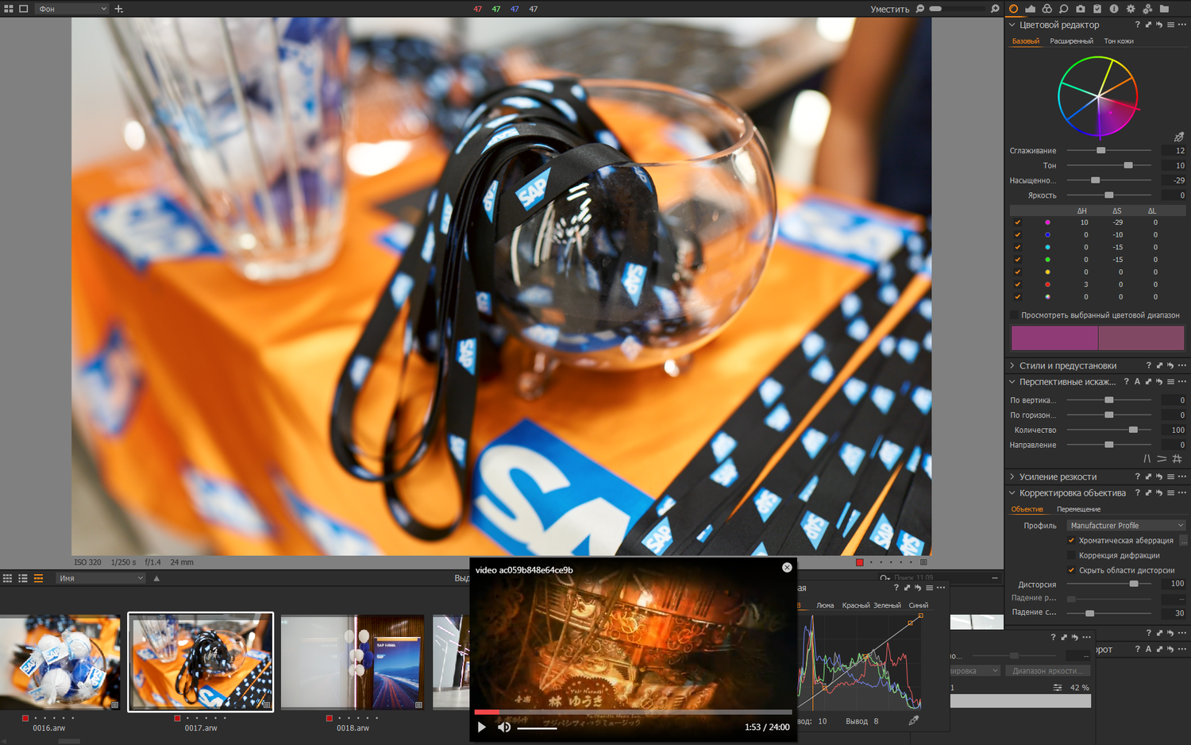The width and height of the screenshot is (1191, 745).
Task: Show browser as list view
Action: click(23, 578)
